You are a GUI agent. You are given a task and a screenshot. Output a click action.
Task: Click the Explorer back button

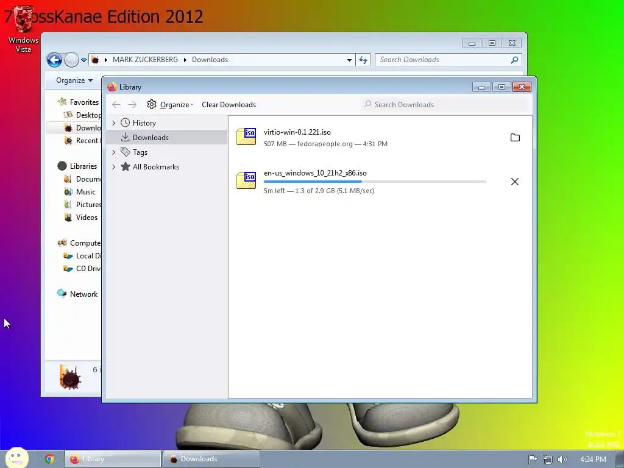pyautogui.click(x=54, y=60)
